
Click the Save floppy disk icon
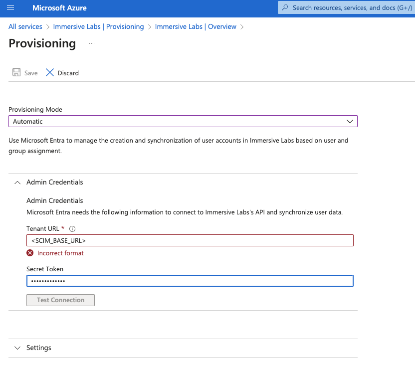click(16, 72)
